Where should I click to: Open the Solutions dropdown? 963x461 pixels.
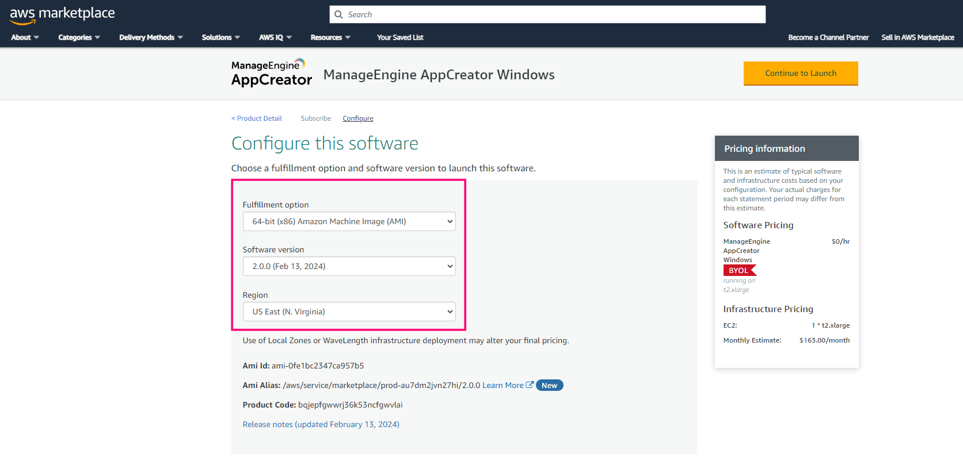pos(220,37)
